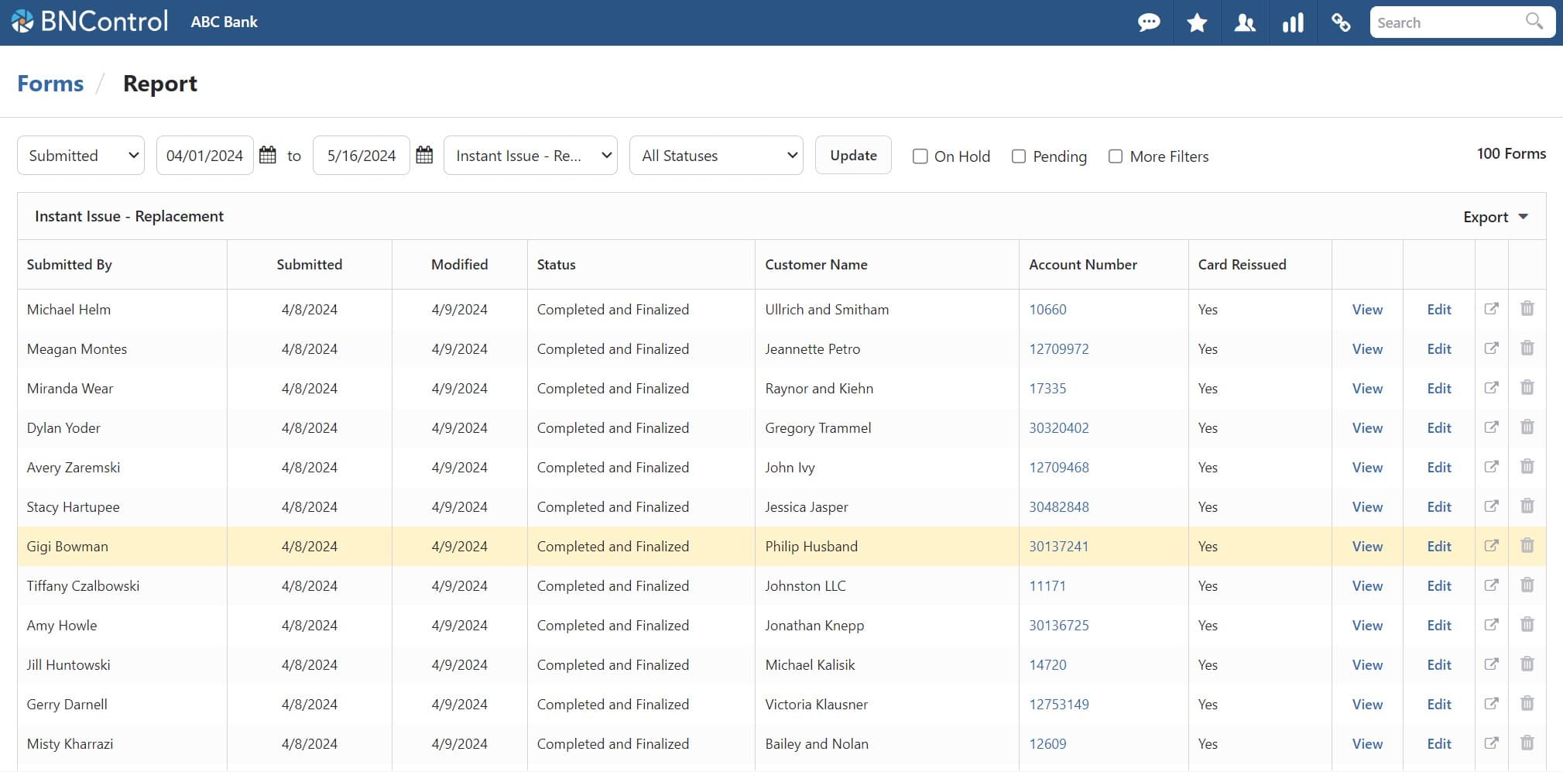Open Michael Helm's form in a new window
Screen dimensions: 1563x772
click(1492, 308)
